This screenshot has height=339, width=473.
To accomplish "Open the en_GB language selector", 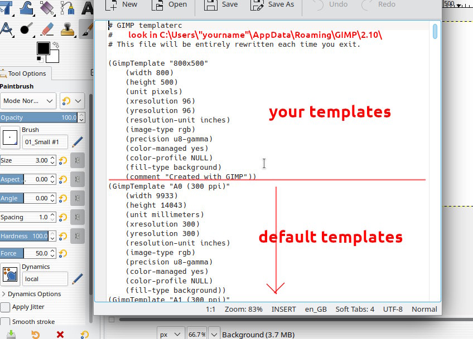I will [316, 309].
